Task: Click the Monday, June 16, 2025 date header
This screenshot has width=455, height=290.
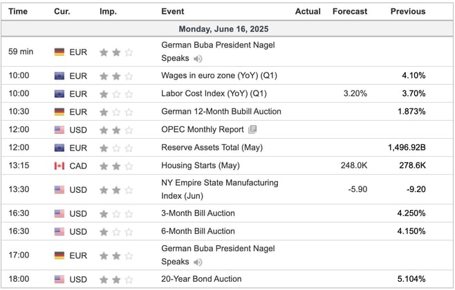Action: [223, 29]
